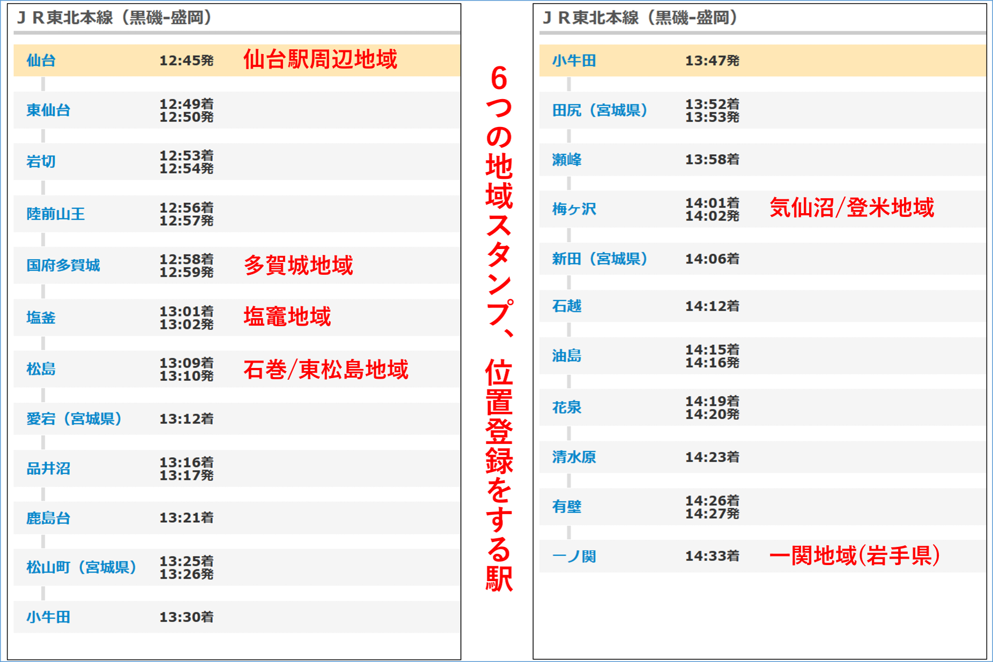Click the 松山町（宮城県） station link
This screenshot has width=993, height=662.
pos(81,567)
